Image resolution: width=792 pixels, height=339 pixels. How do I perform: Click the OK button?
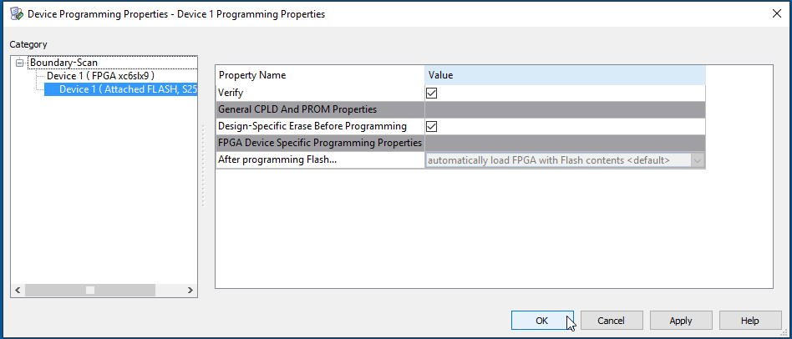click(x=541, y=321)
